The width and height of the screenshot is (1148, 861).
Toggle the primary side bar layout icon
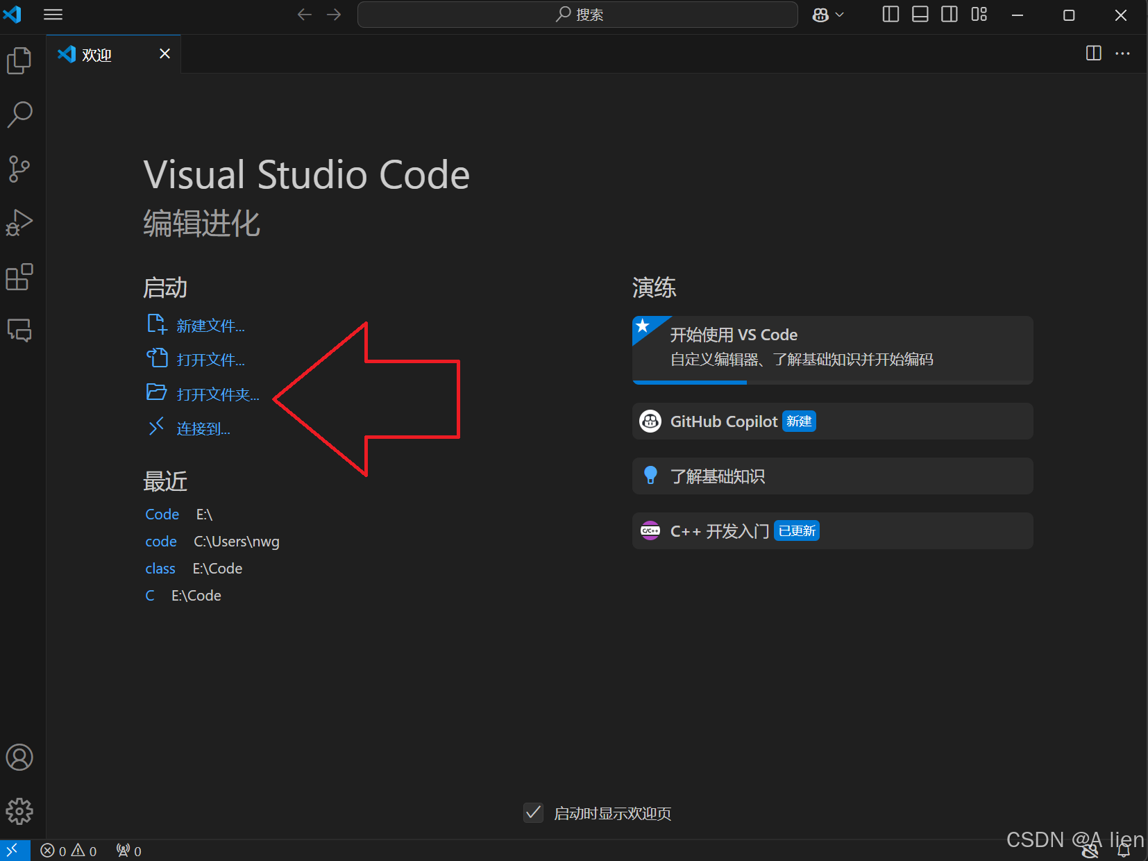[890, 15]
